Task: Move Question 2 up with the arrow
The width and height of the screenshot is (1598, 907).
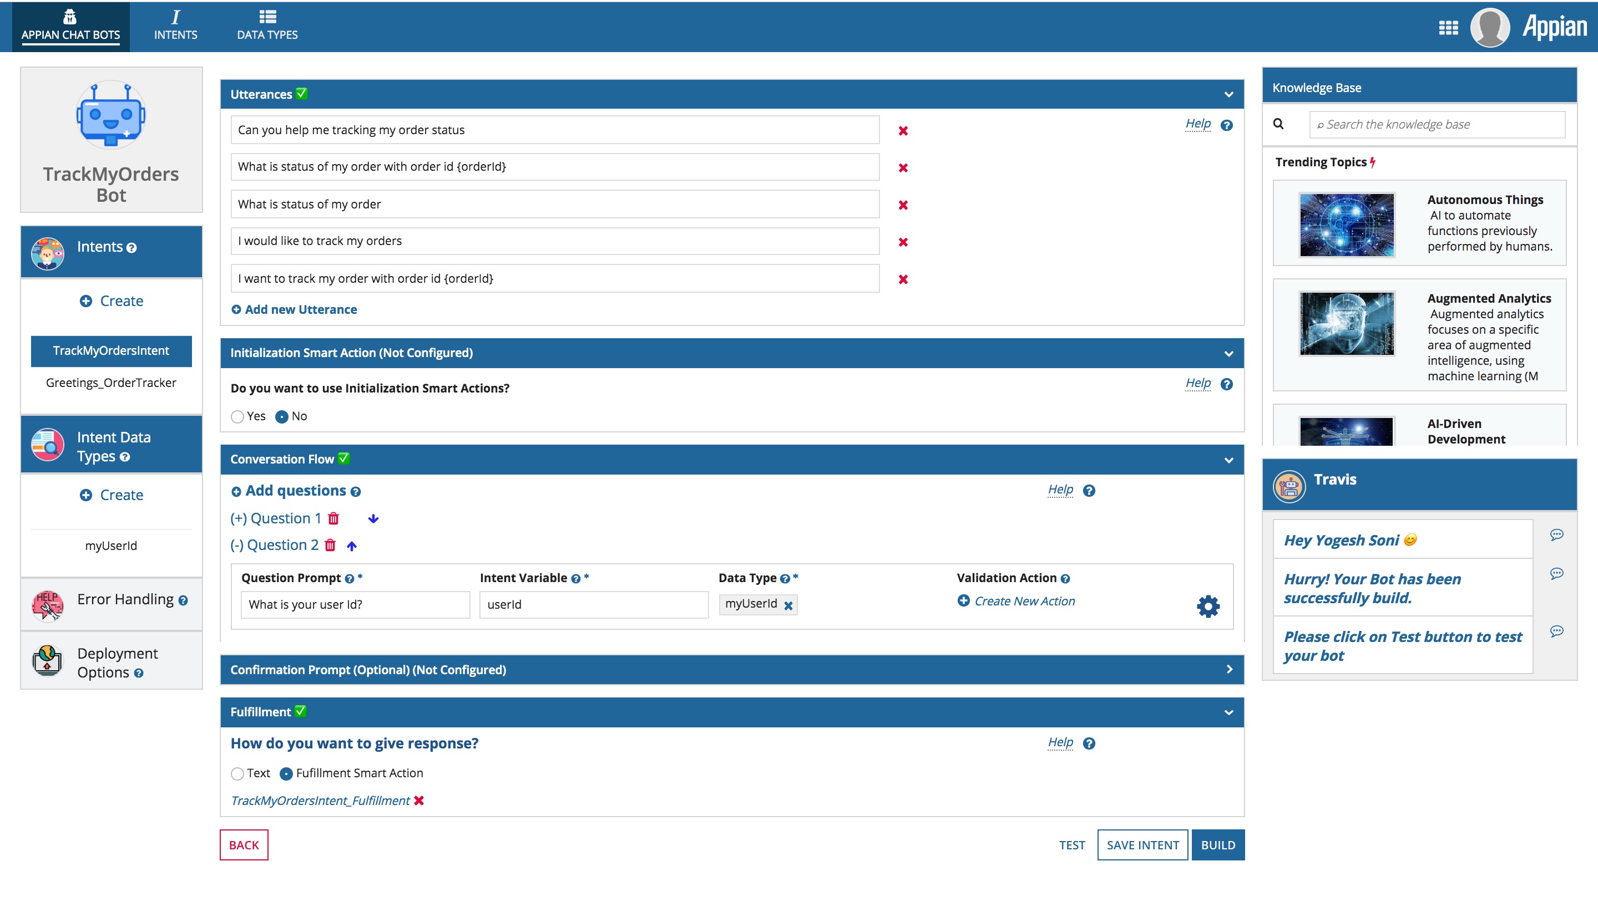Action: pyautogui.click(x=352, y=546)
